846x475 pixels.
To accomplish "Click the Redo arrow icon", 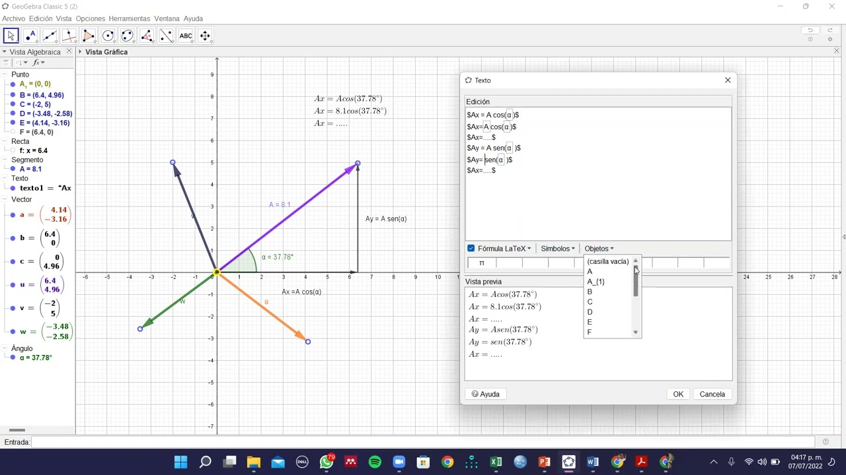I will 830,30.
